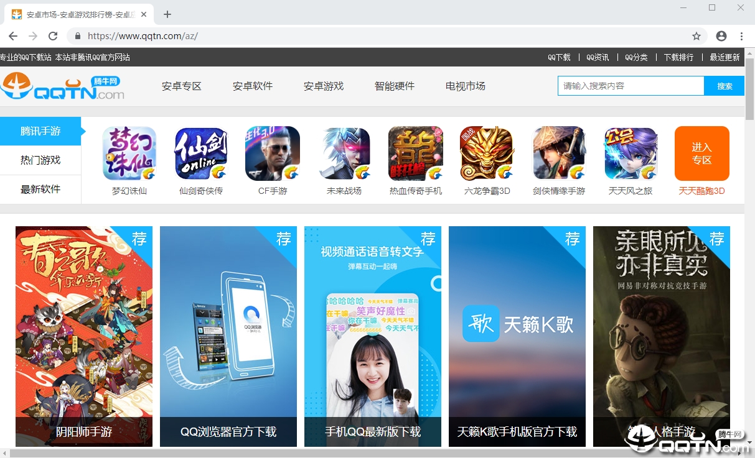Open the 天籁K歌手机版官方下载 featured card

[x=517, y=336]
